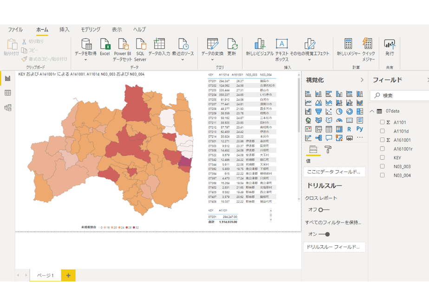The height and width of the screenshot is (306, 429).
Task: Select the globe map visual
Action: point(308,120)
